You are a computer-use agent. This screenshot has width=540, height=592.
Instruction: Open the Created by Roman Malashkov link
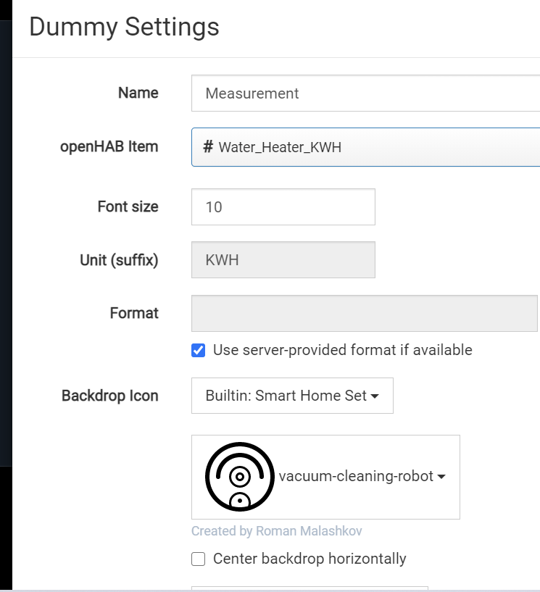(x=277, y=531)
